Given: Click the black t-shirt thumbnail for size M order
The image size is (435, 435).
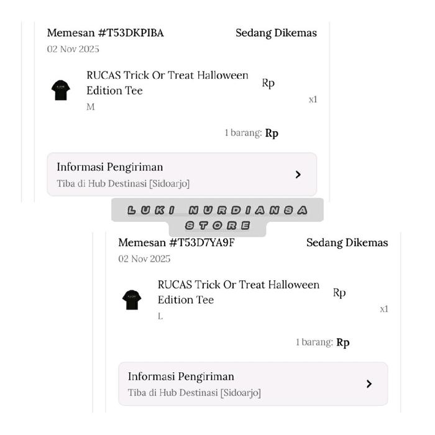Looking at the screenshot, I should (61, 90).
